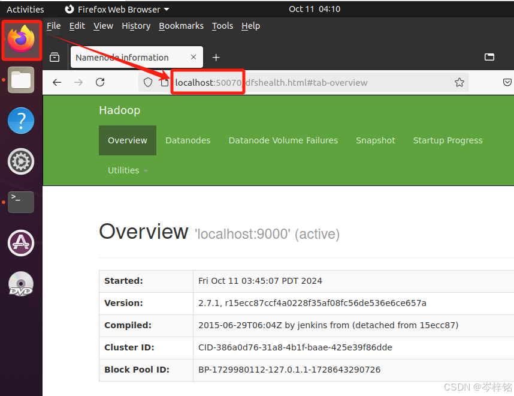This screenshot has width=514, height=396.
Task: Select the Overview tab
Action: pyautogui.click(x=128, y=140)
